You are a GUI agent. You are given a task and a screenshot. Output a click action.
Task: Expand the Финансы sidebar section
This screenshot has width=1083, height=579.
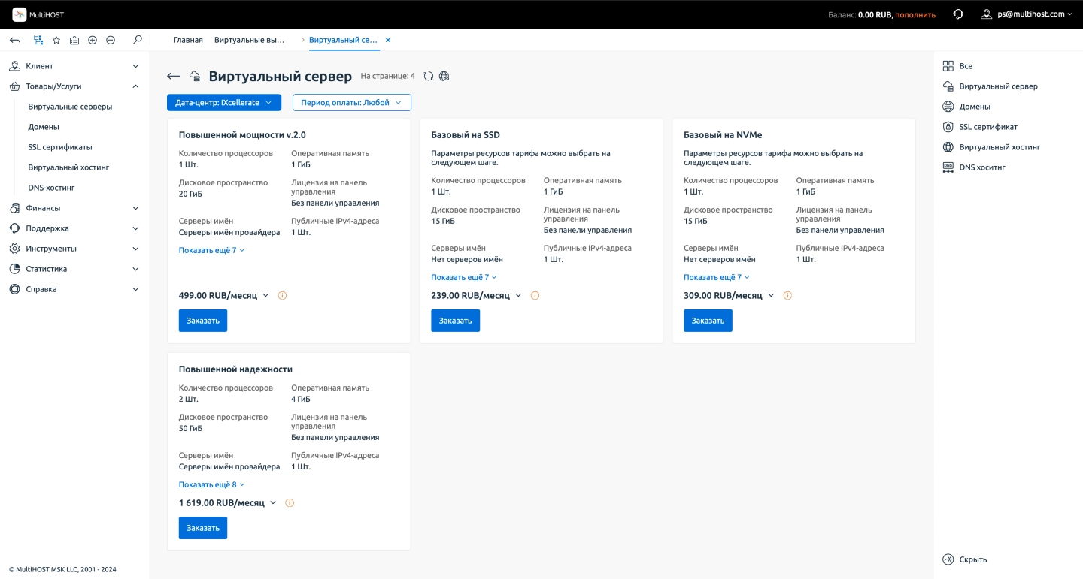[74, 208]
